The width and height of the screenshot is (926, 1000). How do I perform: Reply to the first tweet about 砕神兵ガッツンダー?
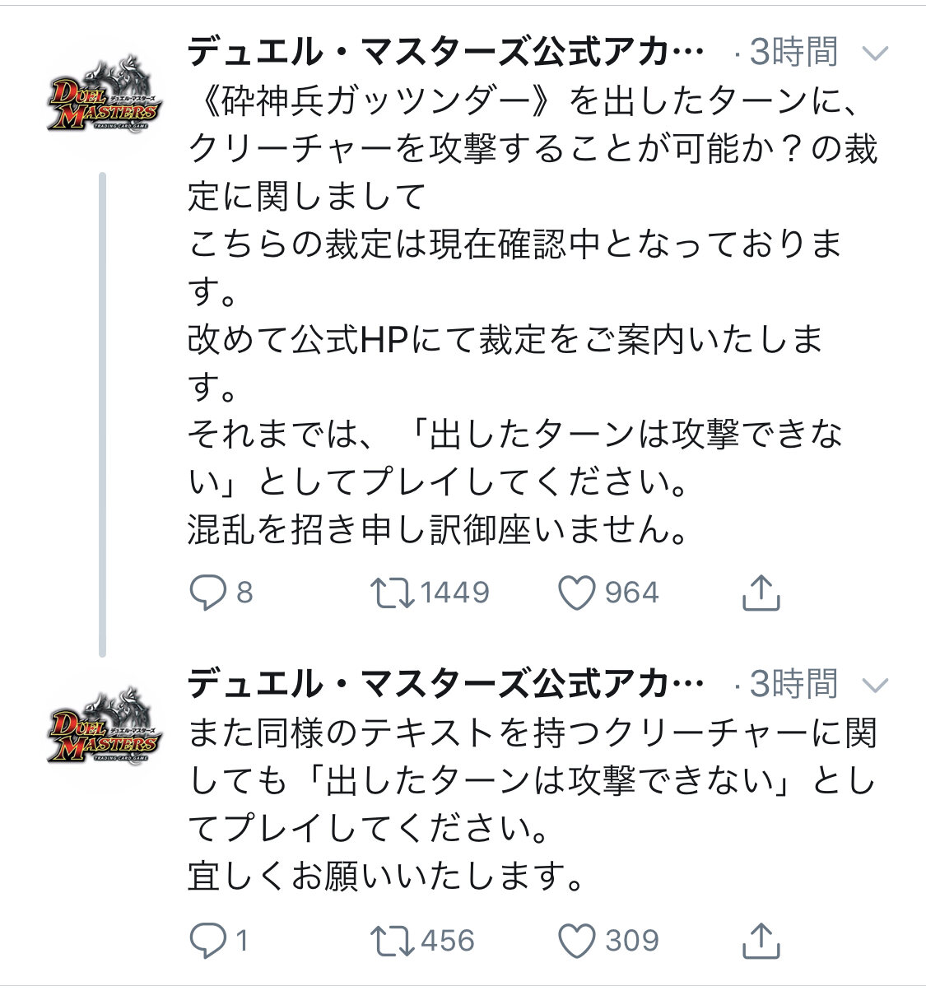(207, 593)
